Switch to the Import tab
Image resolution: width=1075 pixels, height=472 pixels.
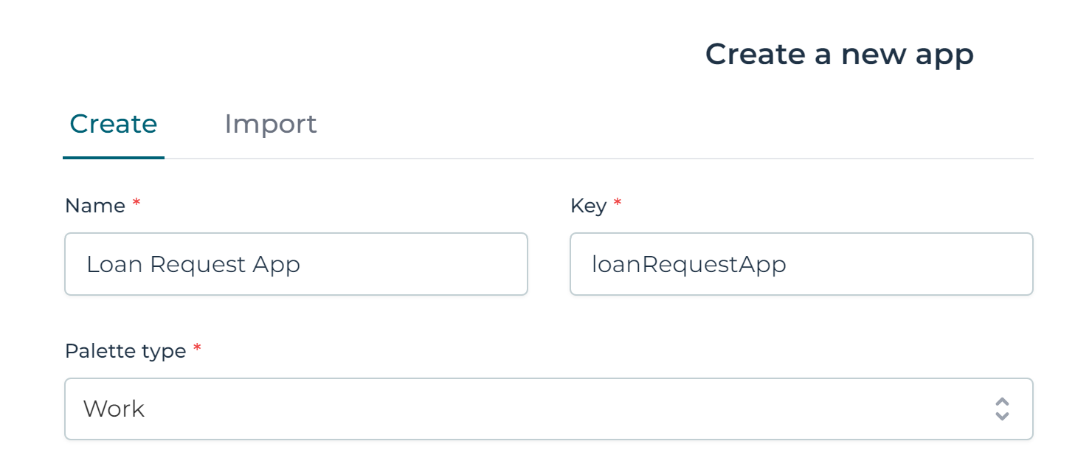pos(271,124)
